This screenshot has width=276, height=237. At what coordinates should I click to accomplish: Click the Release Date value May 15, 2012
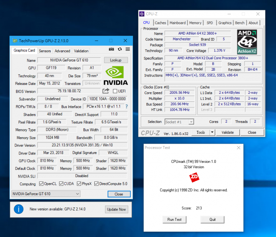coord(49,83)
